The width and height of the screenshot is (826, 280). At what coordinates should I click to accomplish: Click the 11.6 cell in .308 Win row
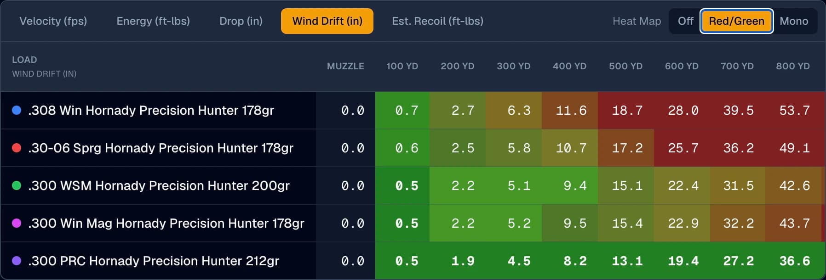pyautogui.click(x=570, y=110)
